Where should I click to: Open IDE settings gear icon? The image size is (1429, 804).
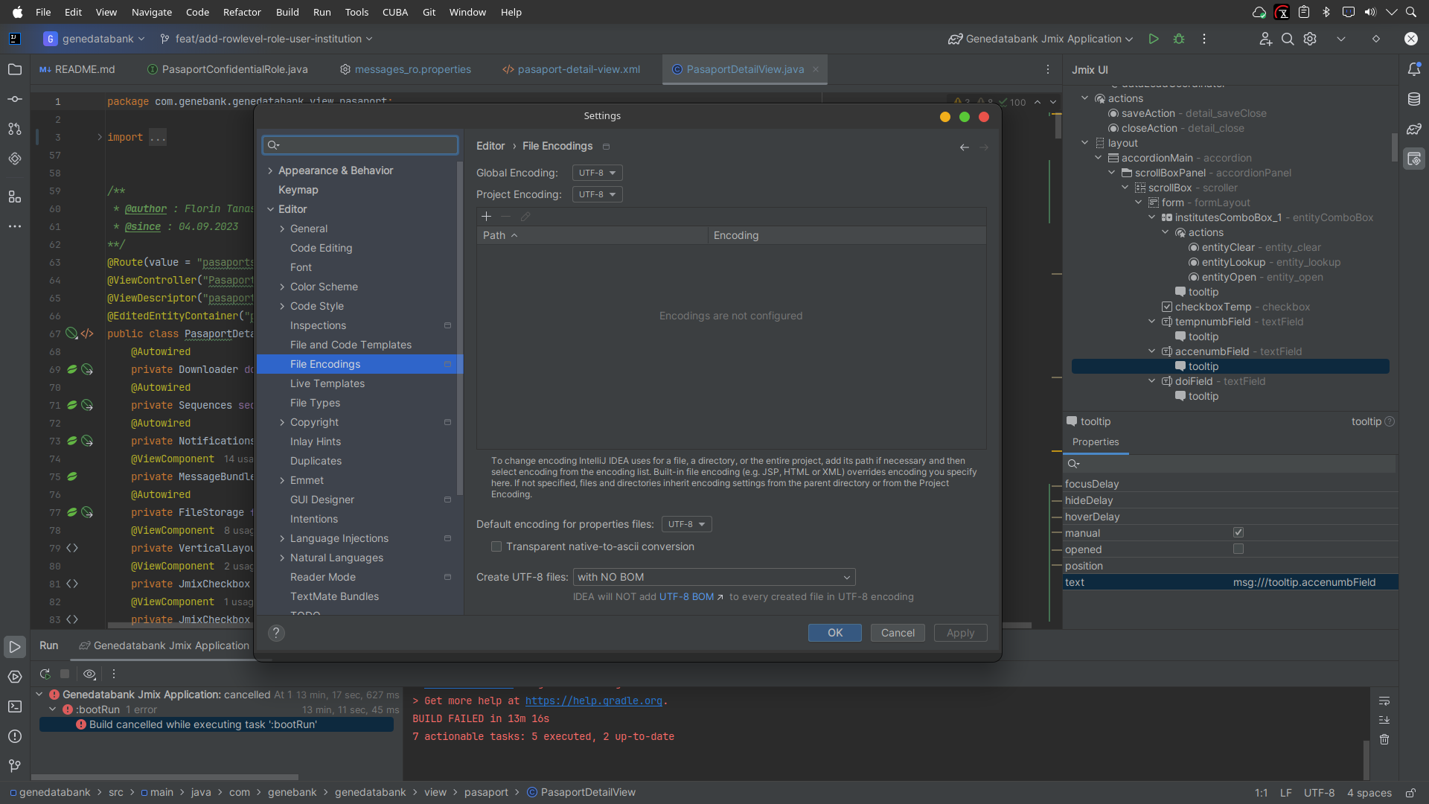coord(1310,39)
